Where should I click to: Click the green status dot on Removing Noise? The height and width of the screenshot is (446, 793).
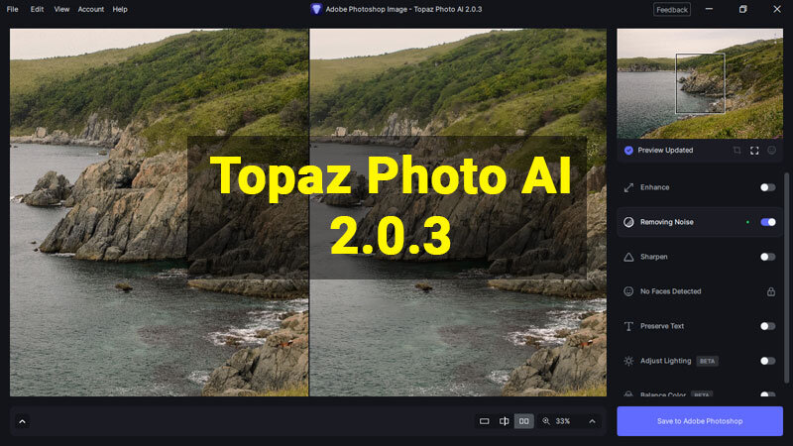click(747, 222)
